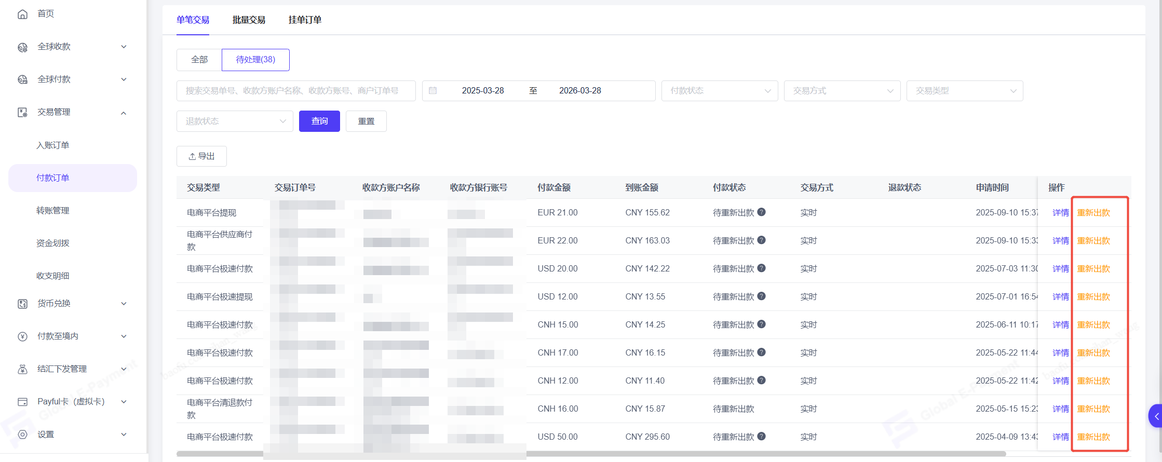Open the 付款状态 dropdown
1162x462 pixels.
click(720, 91)
